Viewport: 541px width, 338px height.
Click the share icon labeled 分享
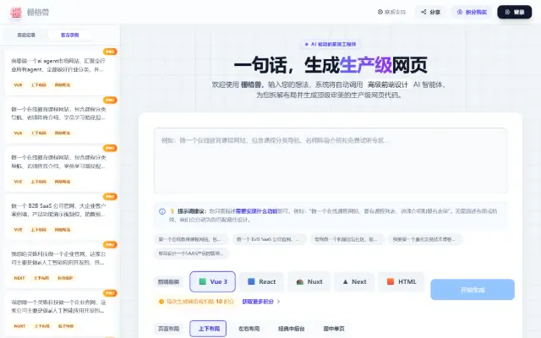tap(424, 12)
